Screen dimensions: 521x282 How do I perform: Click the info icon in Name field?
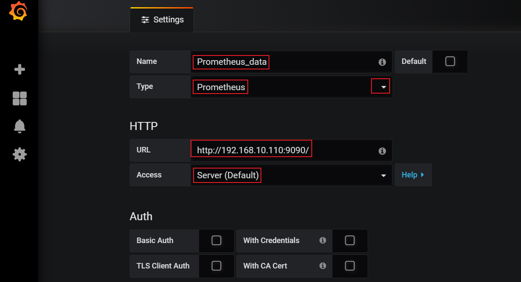point(382,62)
